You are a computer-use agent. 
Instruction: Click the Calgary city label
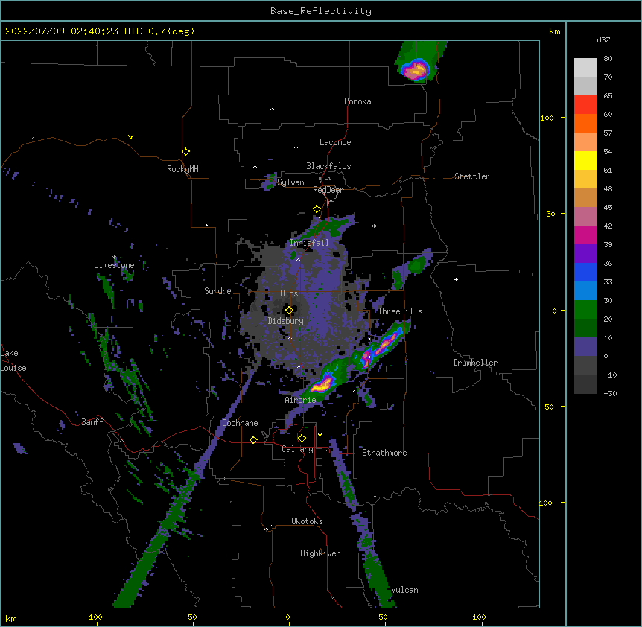tap(297, 449)
